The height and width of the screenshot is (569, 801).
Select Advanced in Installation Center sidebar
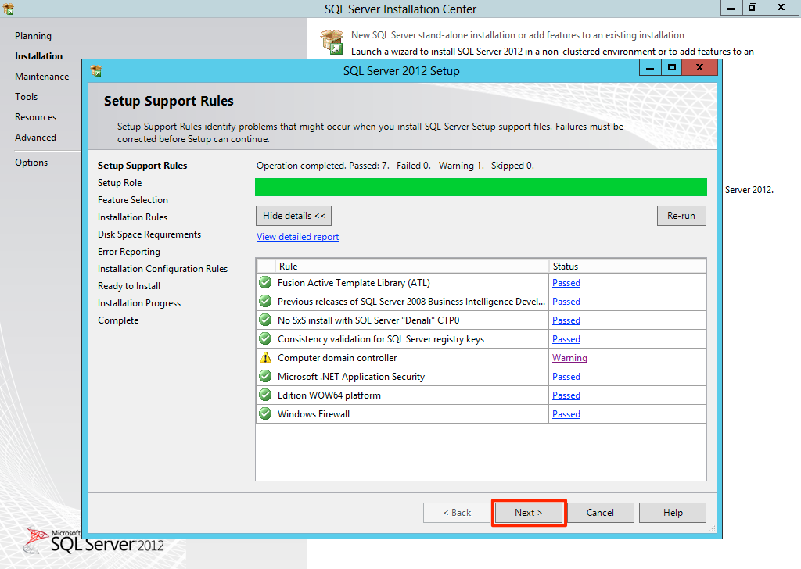36,138
